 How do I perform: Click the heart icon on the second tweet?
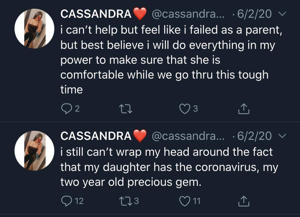coord(184,201)
